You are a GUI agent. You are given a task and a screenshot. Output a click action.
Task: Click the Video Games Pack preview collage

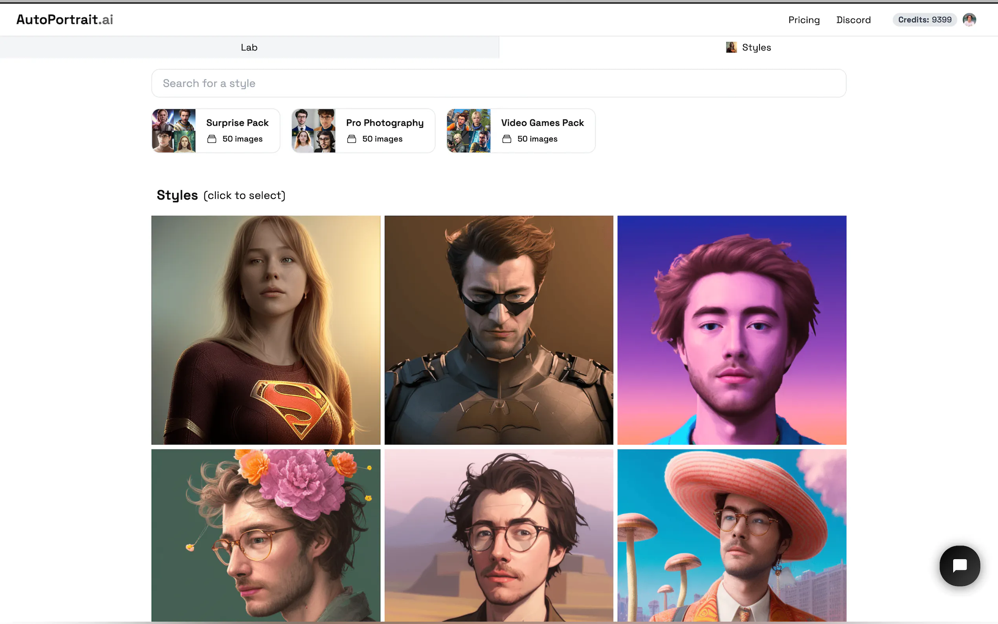click(x=468, y=130)
